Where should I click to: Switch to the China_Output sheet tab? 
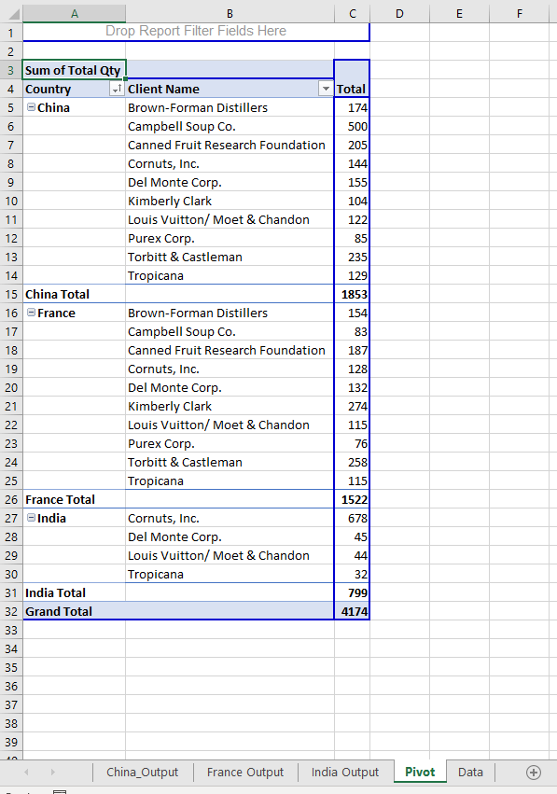(143, 773)
